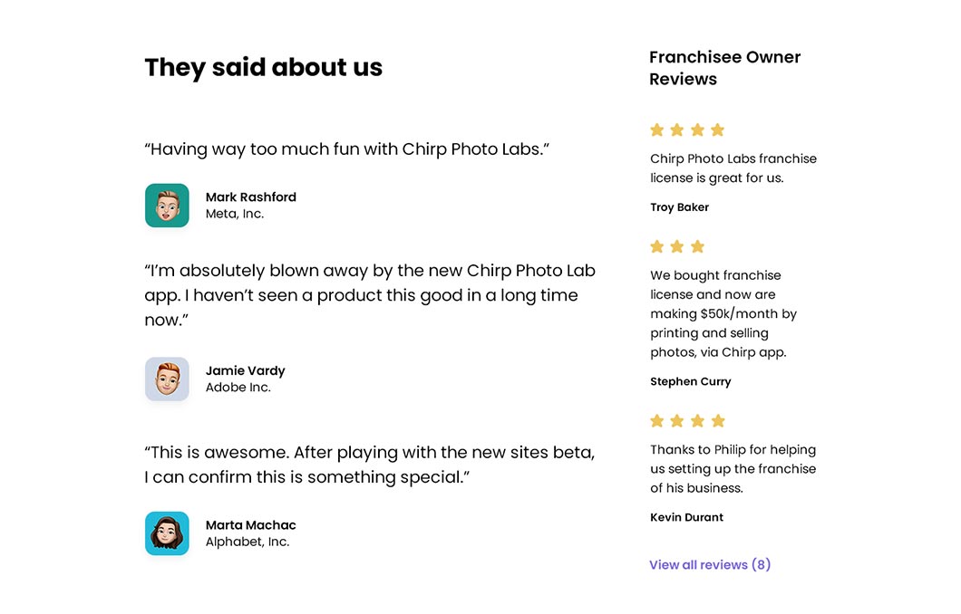This screenshot has width=961, height=614.
Task: Click Kevin Durant reviewer name
Action: click(x=686, y=517)
